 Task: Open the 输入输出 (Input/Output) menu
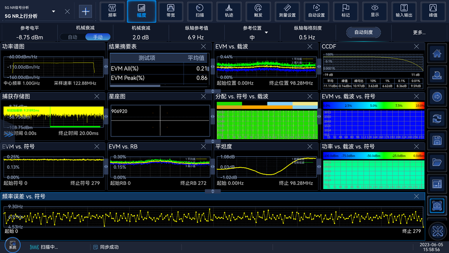point(404,11)
